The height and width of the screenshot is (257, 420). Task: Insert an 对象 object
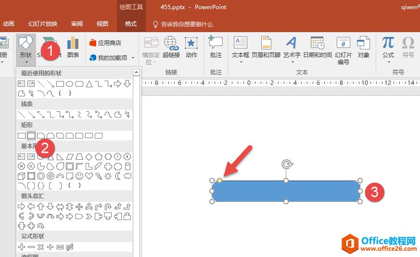(364, 47)
